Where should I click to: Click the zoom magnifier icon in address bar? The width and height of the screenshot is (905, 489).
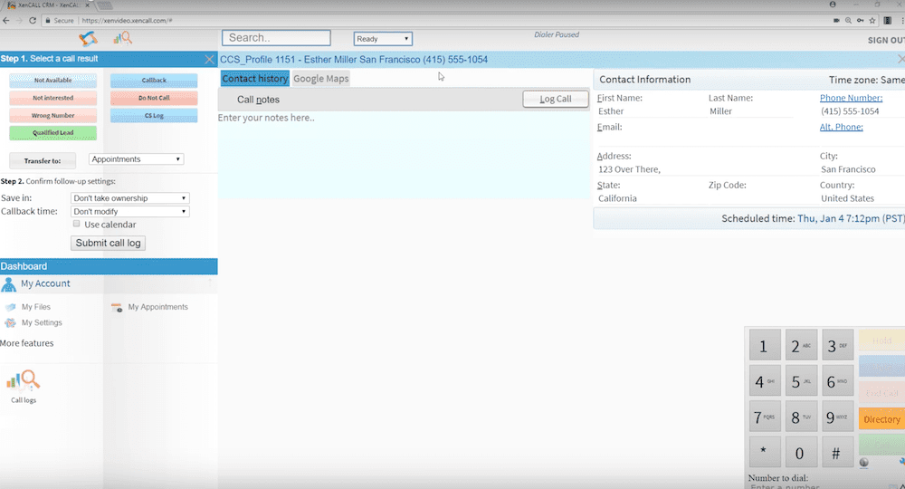(848, 20)
